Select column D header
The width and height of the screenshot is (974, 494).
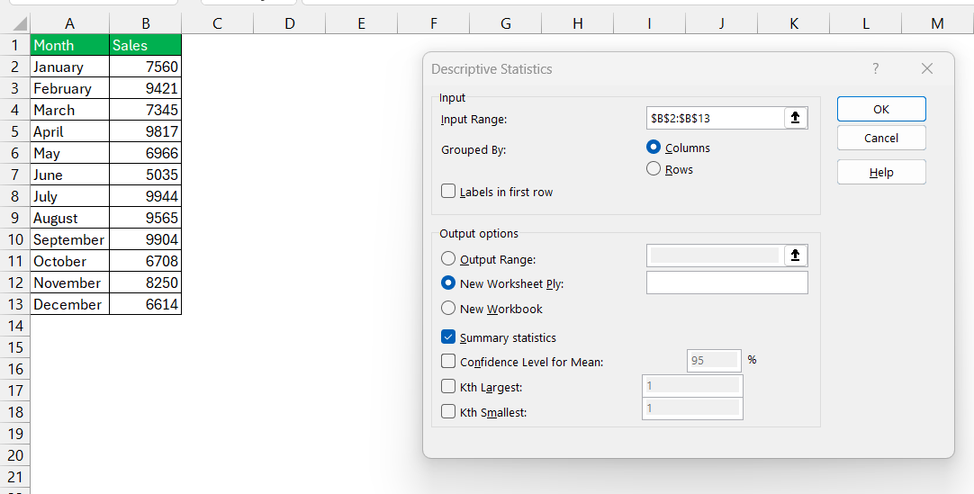(x=290, y=23)
